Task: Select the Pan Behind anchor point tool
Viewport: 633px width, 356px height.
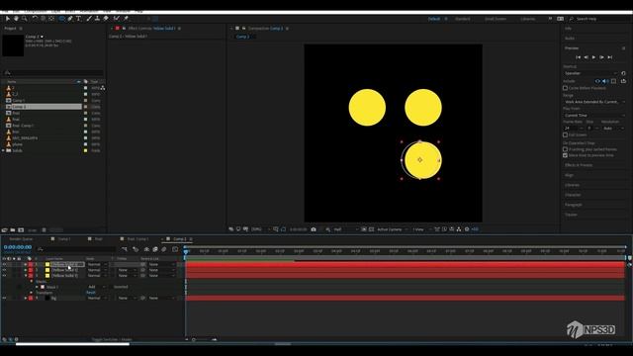Action: coord(51,19)
